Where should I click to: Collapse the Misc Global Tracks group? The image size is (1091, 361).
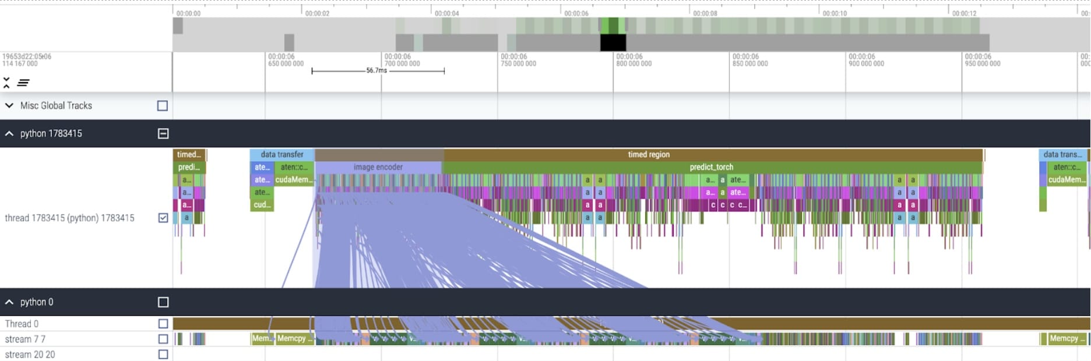tap(9, 105)
